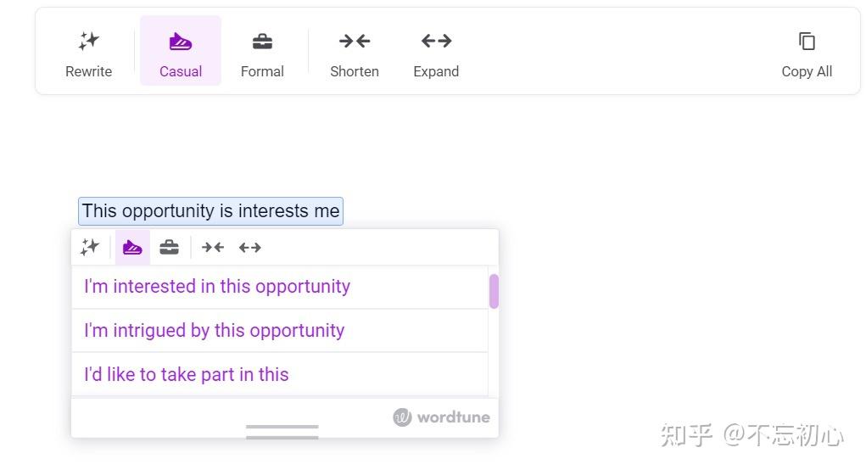Click the highlighted sentence "This opportunity is interests me"
This screenshot has height=470, width=866.
(210, 211)
